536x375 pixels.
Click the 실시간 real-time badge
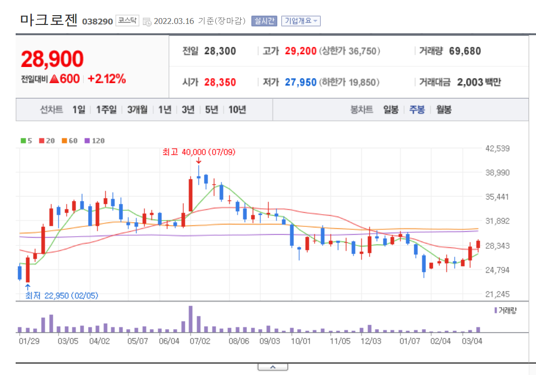coord(264,21)
